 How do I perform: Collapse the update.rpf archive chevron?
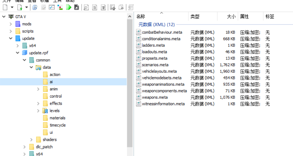point(18,53)
